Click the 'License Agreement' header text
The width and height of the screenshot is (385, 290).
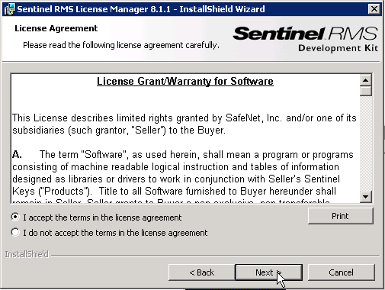(x=56, y=28)
